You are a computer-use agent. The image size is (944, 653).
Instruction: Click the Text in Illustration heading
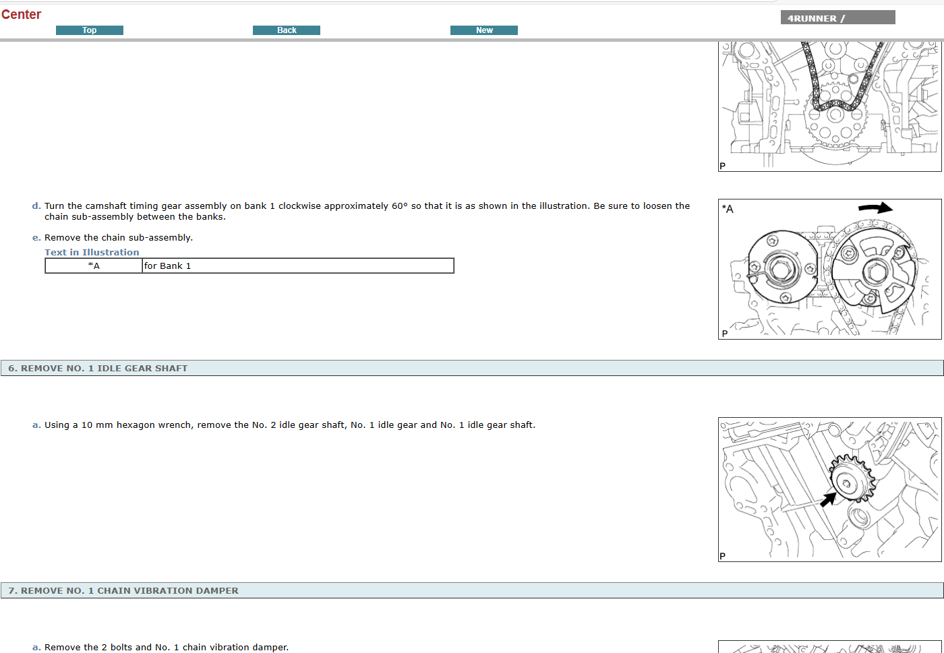coord(92,252)
